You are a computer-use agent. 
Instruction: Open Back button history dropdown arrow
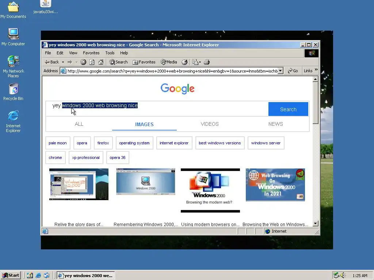pyautogui.click(x=63, y=62)
